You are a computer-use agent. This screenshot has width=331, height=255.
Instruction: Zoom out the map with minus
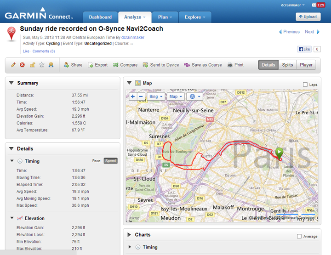coord(141,96)
